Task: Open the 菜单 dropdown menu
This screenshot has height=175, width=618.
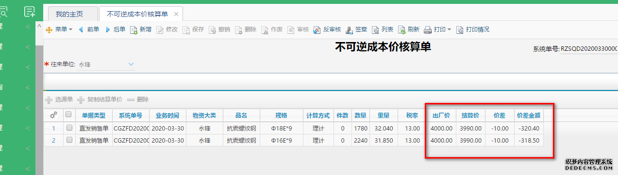Action: 59,29
